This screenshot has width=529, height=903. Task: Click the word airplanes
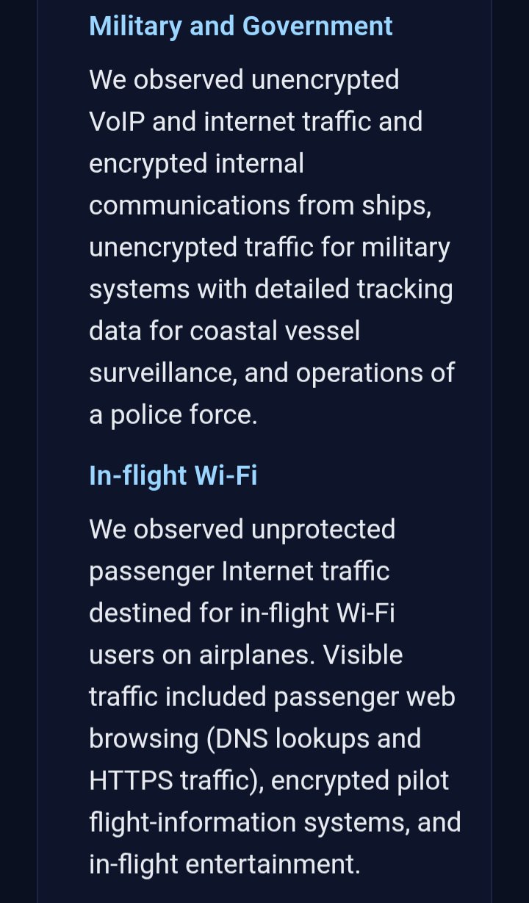click(256, 655)
